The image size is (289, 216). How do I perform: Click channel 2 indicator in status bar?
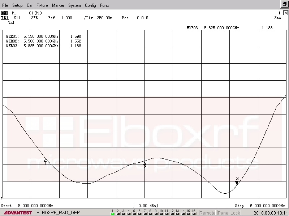coord(118,212)
